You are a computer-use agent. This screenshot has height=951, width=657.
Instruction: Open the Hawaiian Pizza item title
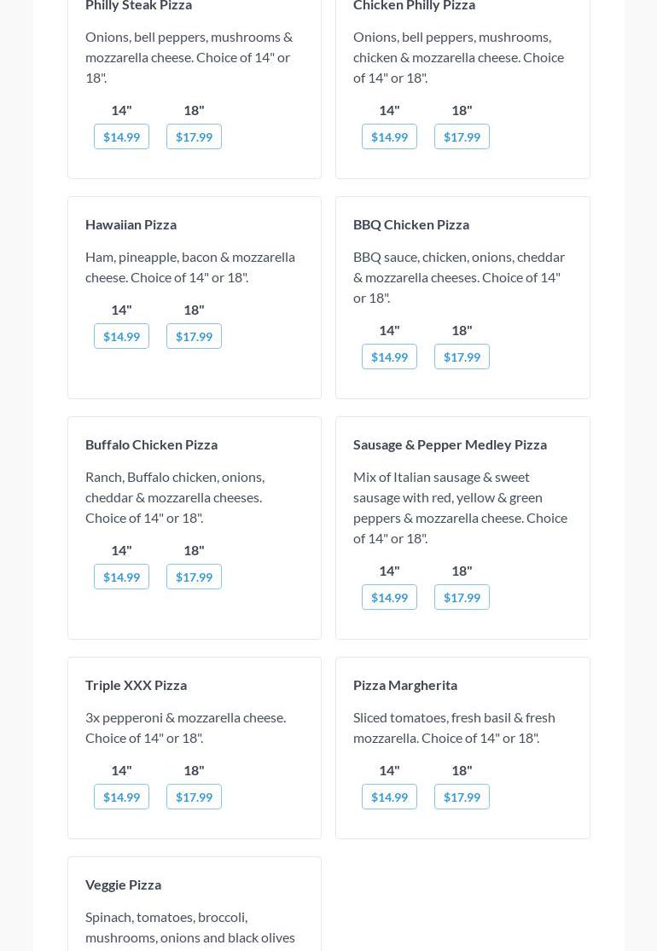point(131,224)
